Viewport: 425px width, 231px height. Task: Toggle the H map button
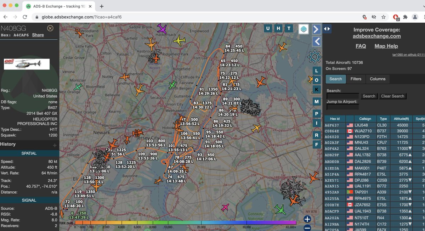pyautogui.click(x=278, y=29)
